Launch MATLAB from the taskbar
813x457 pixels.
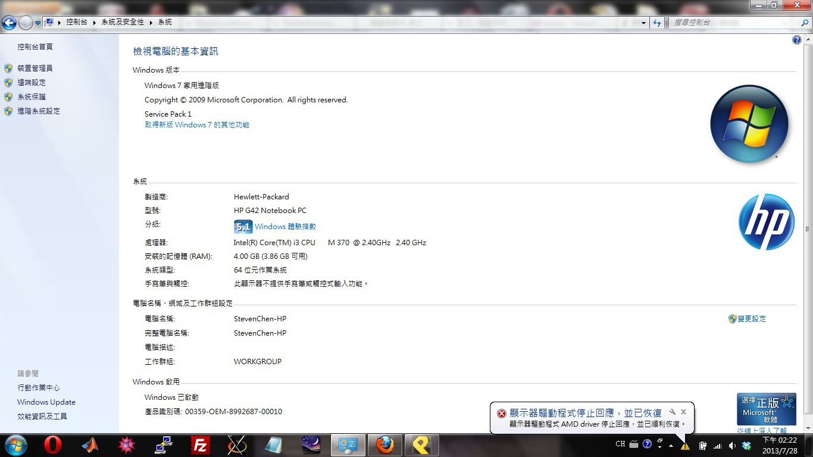coord(90,445)
